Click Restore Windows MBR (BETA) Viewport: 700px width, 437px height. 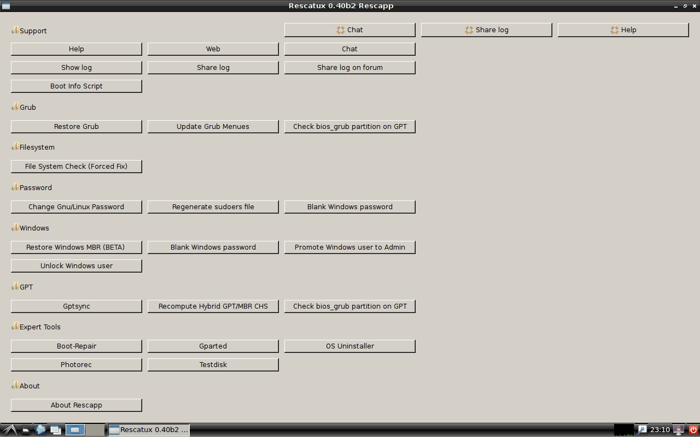click(76, 247)
